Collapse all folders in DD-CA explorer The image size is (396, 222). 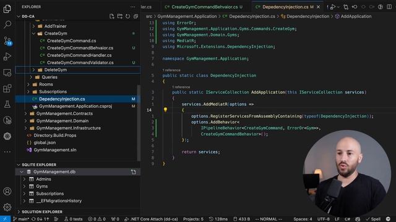[x=136, y=17]
